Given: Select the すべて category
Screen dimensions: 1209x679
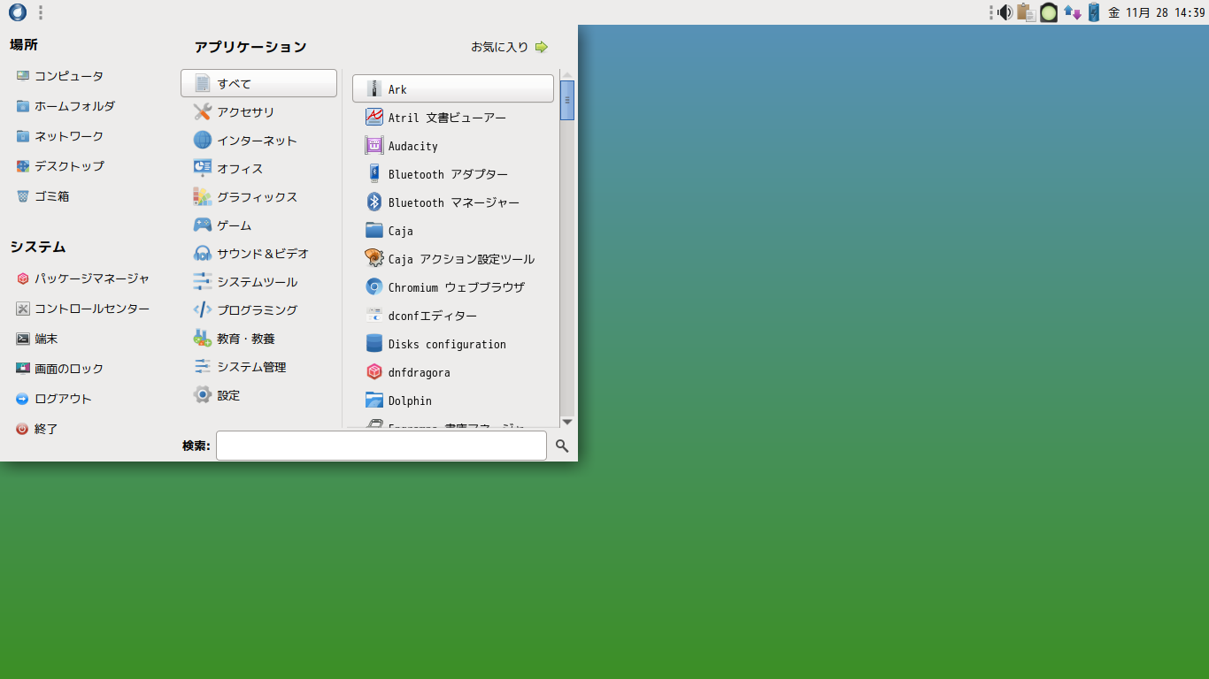Looking at the screenshot, I should (258, 83).
